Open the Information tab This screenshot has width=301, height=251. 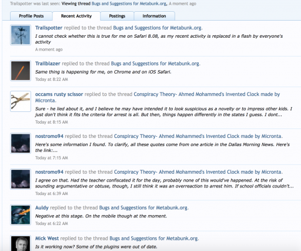pos(154,16)
